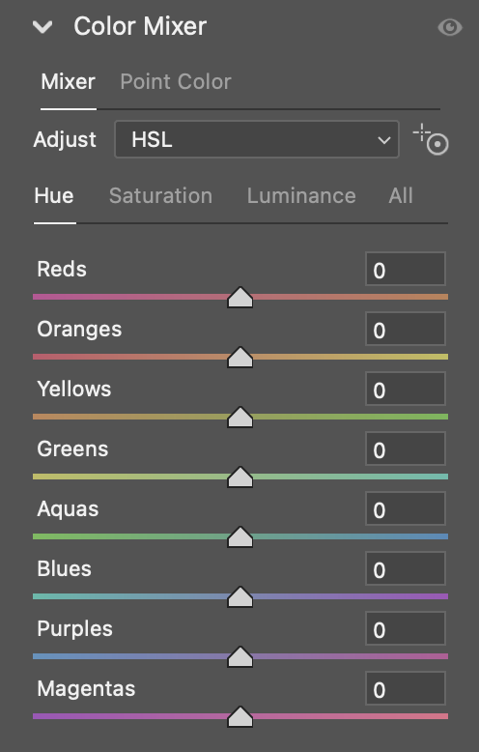Switch to the Point Color tab

pos(176,81)
